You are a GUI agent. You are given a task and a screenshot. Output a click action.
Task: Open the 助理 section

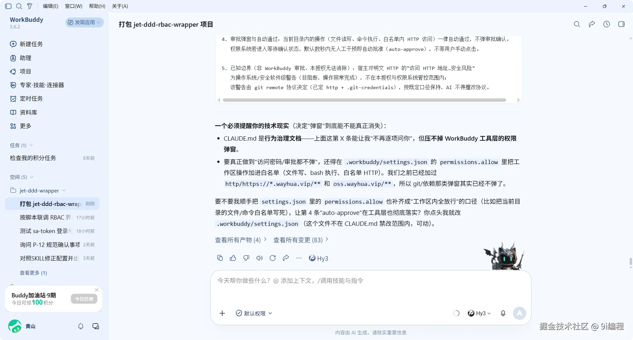(21, 58)
